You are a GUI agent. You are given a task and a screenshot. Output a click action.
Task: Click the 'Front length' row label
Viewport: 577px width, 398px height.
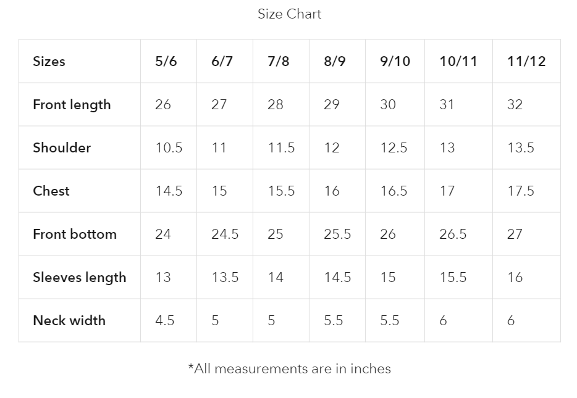pos(72,105)
